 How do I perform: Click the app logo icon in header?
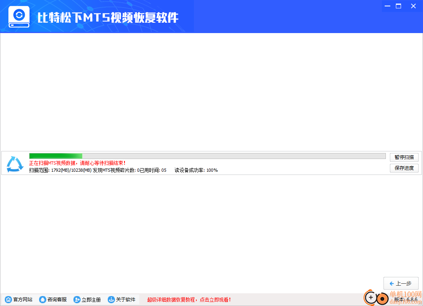(x=19, y=17)
